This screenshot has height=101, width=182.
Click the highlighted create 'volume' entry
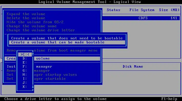point(52,58)
